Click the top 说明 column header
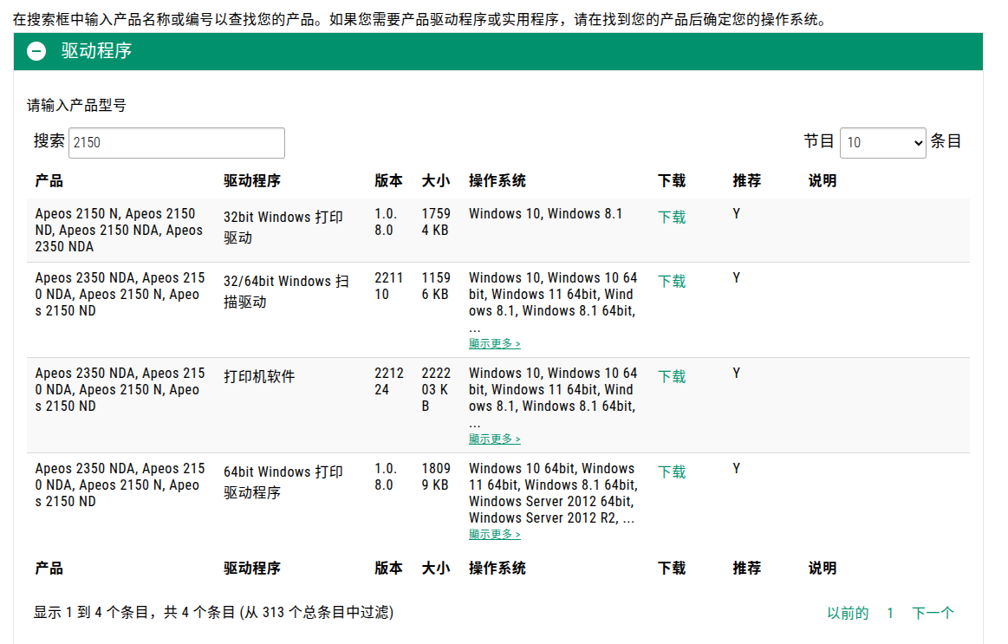This screenshot has width=1008, height=644. click(823, 181)
